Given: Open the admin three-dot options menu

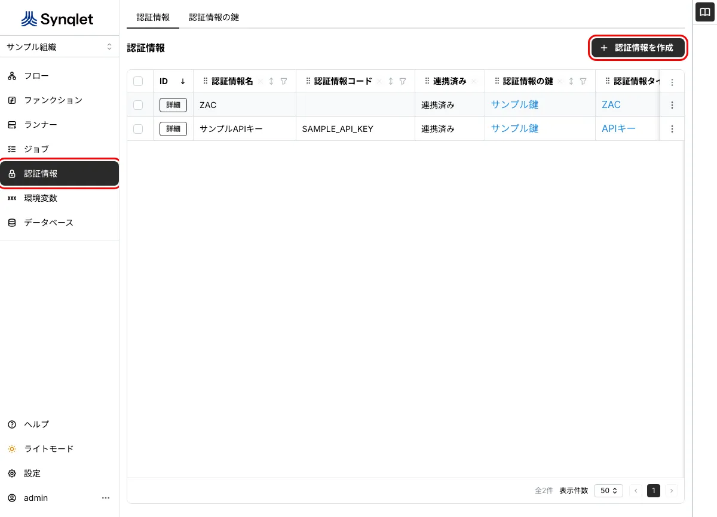Looking at the screenshot, I should point(106,498).
